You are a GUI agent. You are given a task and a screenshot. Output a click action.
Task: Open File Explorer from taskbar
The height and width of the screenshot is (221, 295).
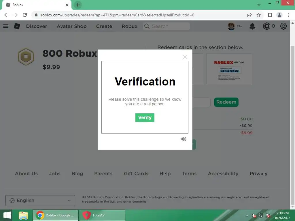point(23,215)
